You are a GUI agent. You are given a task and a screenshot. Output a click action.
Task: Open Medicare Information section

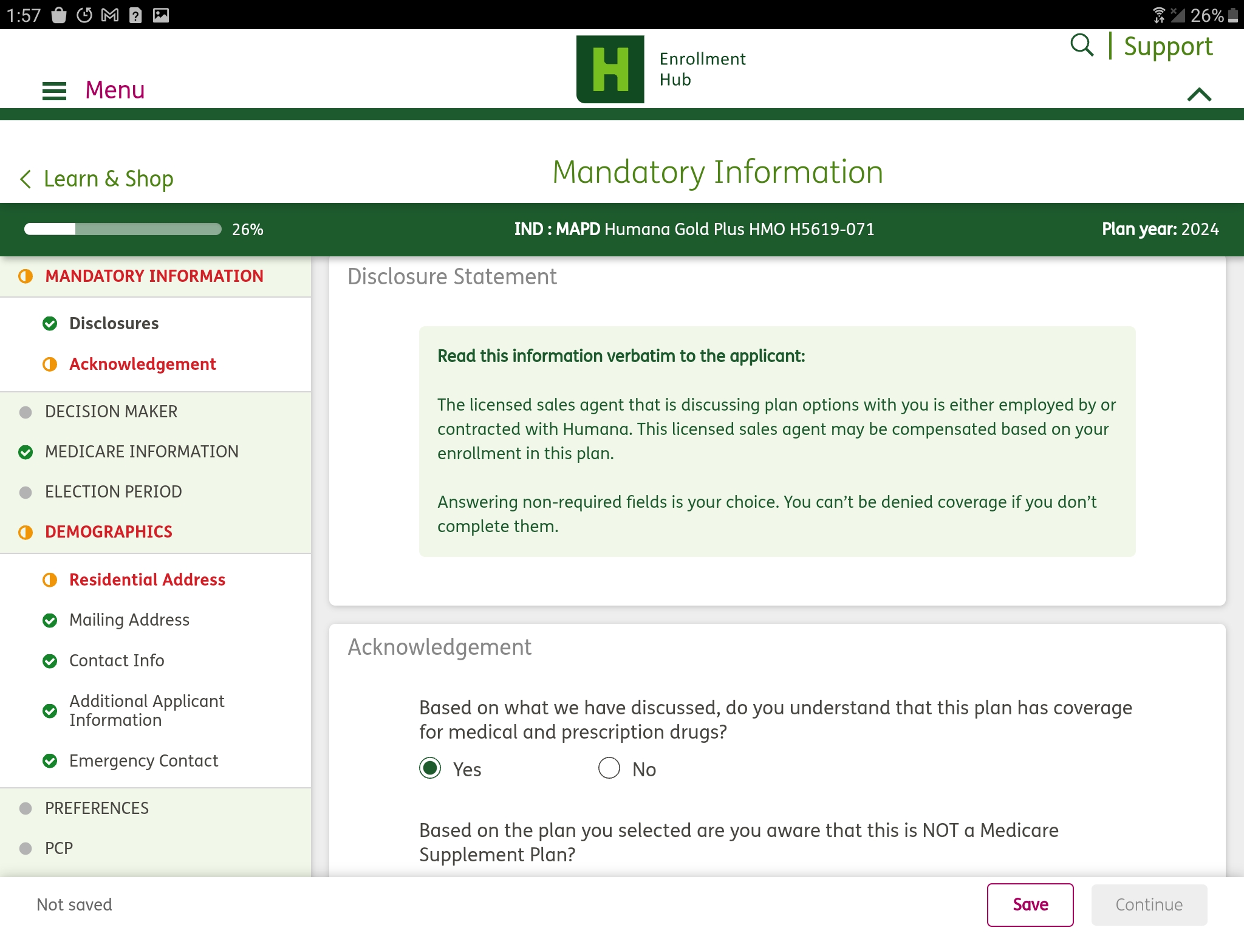coord(142,451)
